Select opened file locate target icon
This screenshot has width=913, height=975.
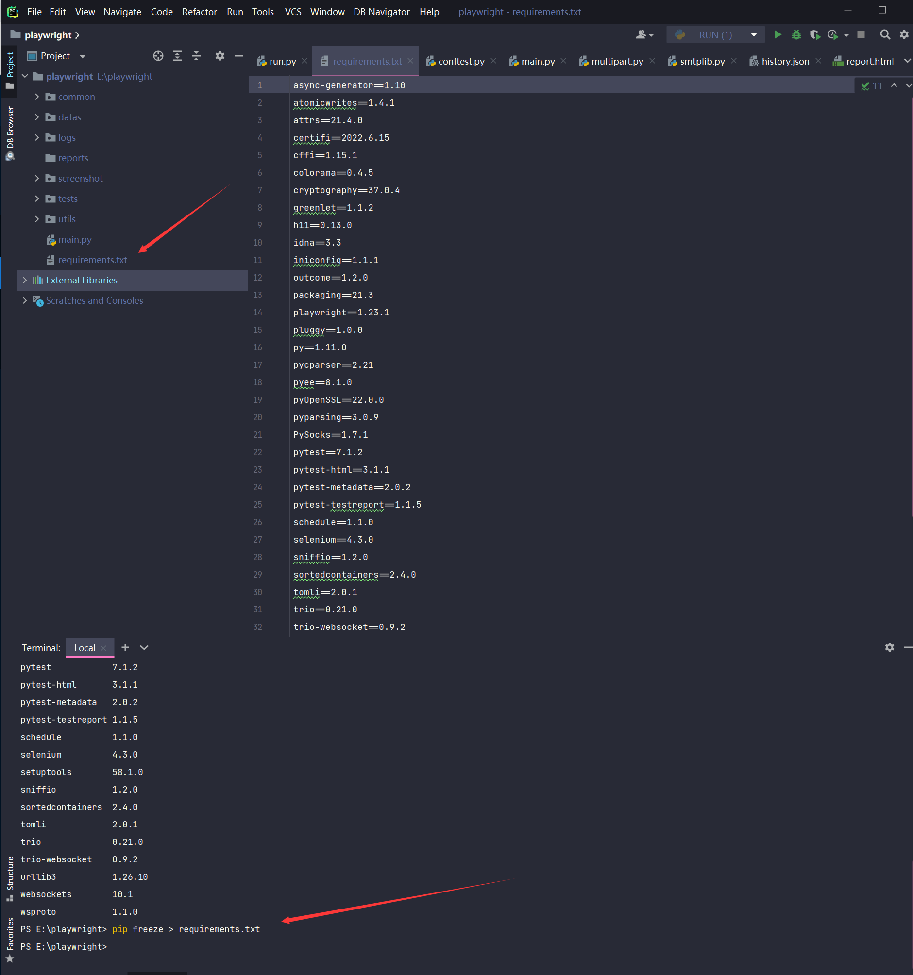[x=158, y=56]
